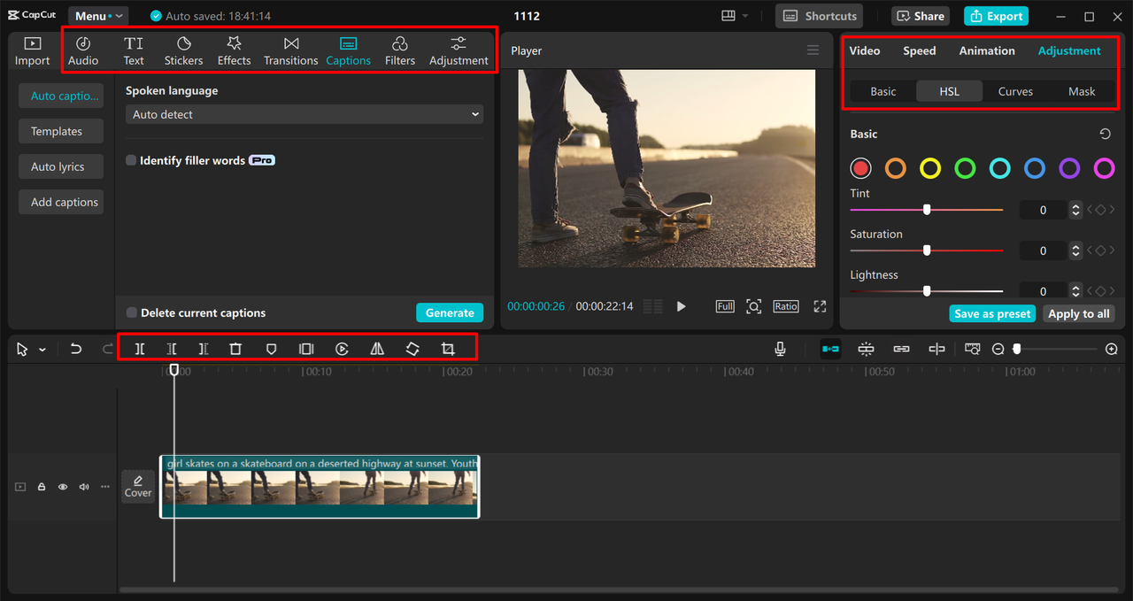This screenshot has width=1133, height=601.
Task: Click the Split tool in timeline toolbar
Action: [x=140, y=349]
